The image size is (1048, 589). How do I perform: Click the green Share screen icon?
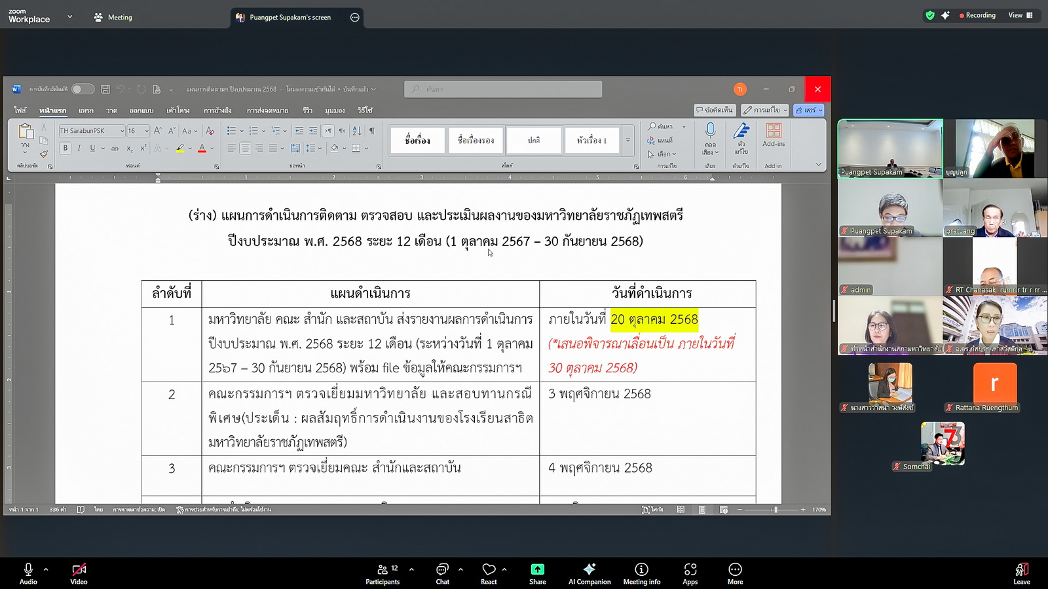(537, 569)
